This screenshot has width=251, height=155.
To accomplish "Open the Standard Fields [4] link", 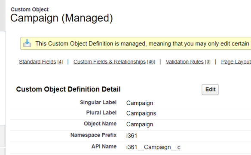I will (x=41, y=62).
